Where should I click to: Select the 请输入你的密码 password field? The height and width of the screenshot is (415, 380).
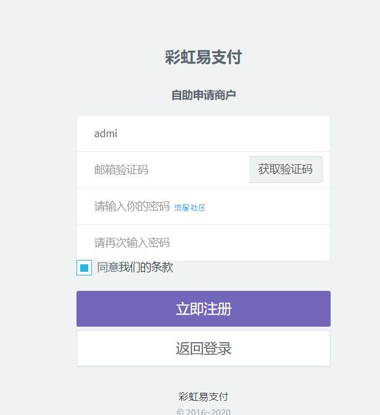[x=131, y=206]
